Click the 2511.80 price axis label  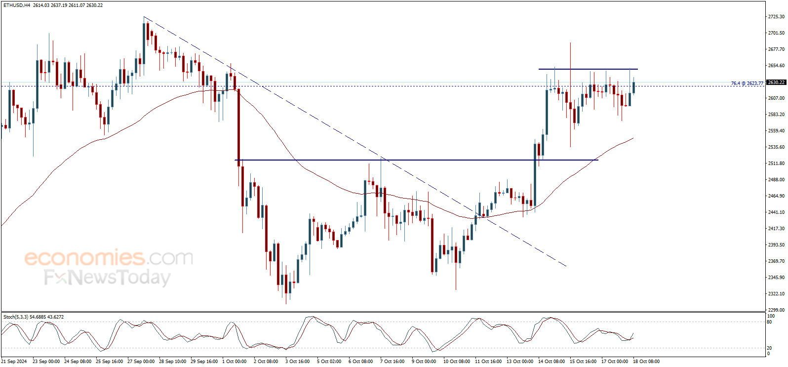[x=776, y=163]
